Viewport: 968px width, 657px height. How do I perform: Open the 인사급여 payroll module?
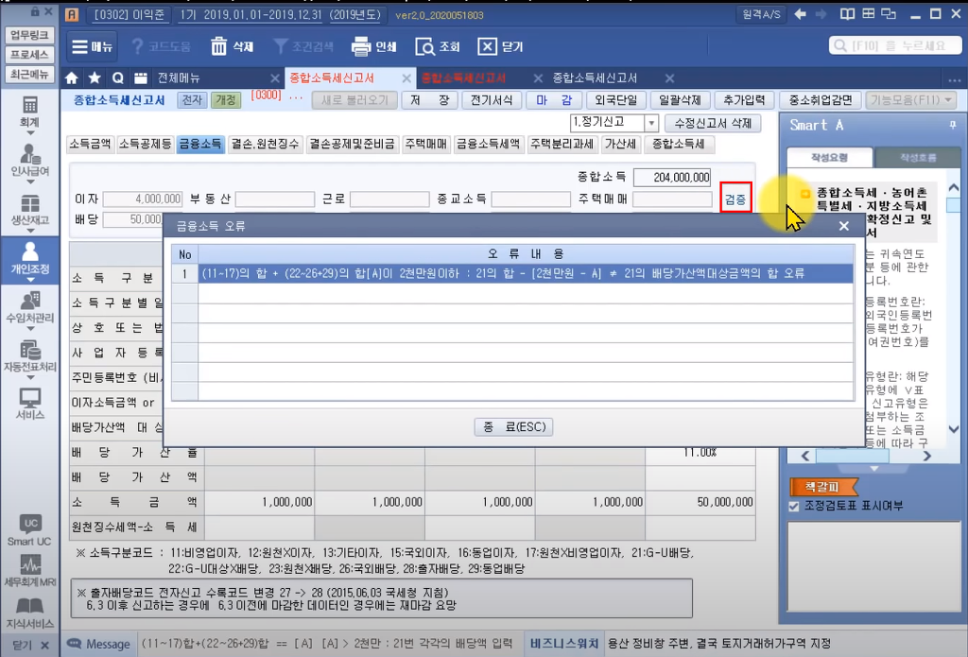[x=29, y=161]
